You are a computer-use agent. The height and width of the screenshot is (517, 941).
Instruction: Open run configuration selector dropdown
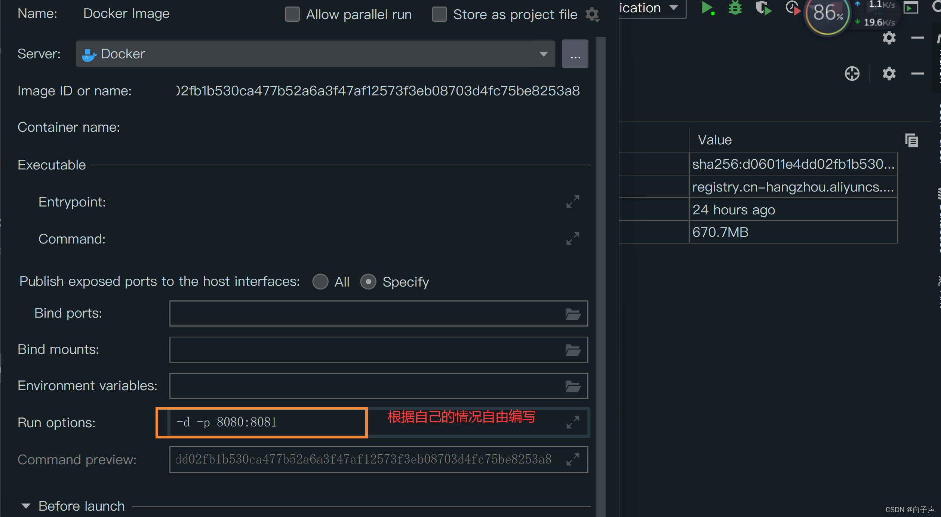tap(673, 8)
